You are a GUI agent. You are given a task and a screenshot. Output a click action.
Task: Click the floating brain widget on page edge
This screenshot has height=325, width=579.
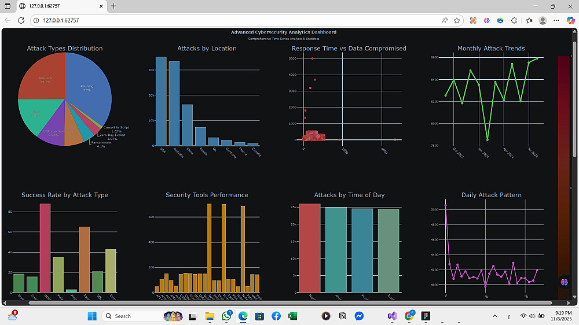click(x=564, y=282)
